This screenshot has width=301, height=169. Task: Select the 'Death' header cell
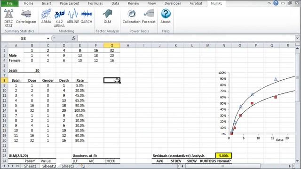(x=64, y=80)
